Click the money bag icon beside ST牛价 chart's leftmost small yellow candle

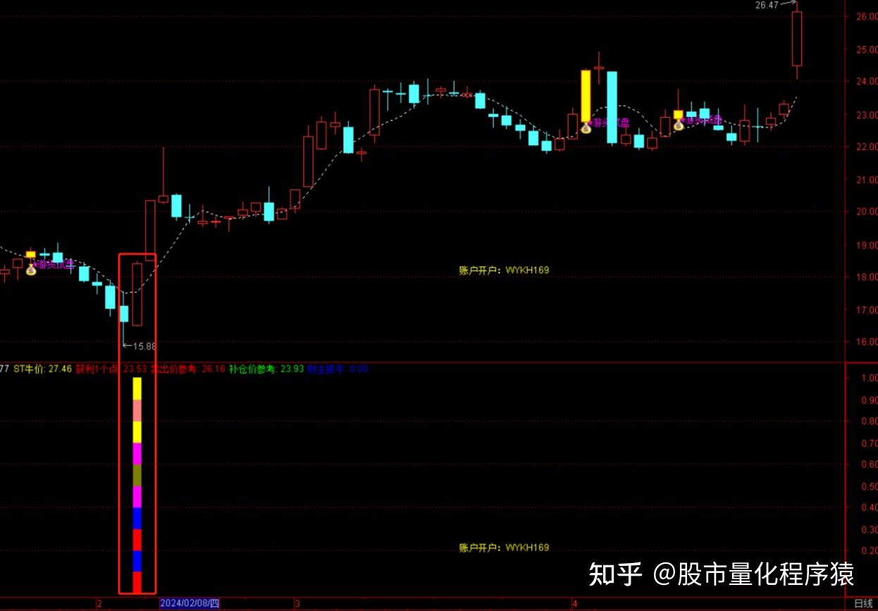(31, 269)
